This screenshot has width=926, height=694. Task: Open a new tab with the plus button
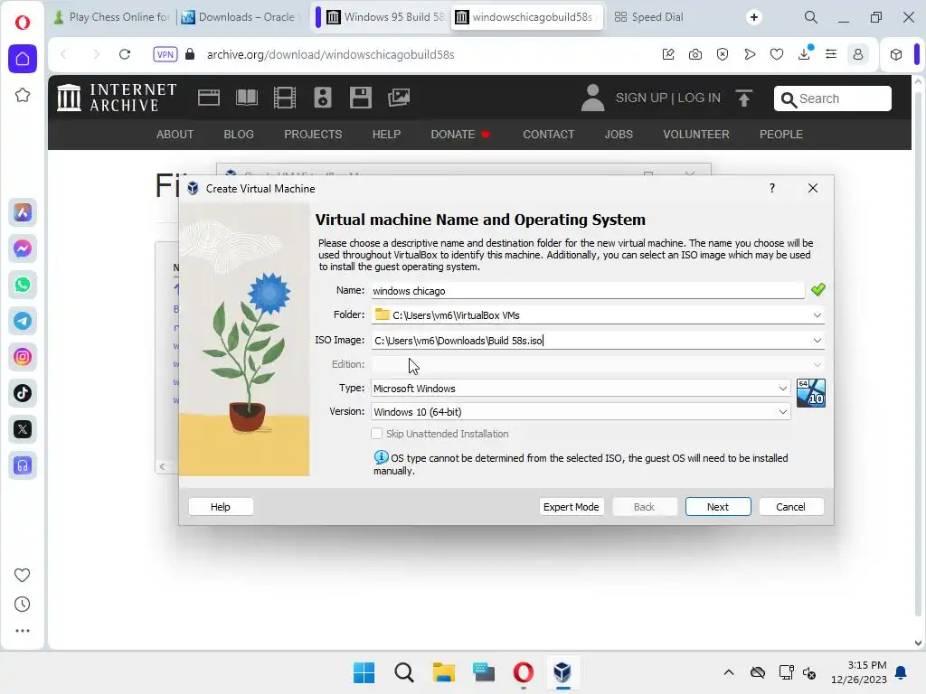[754, 17]
